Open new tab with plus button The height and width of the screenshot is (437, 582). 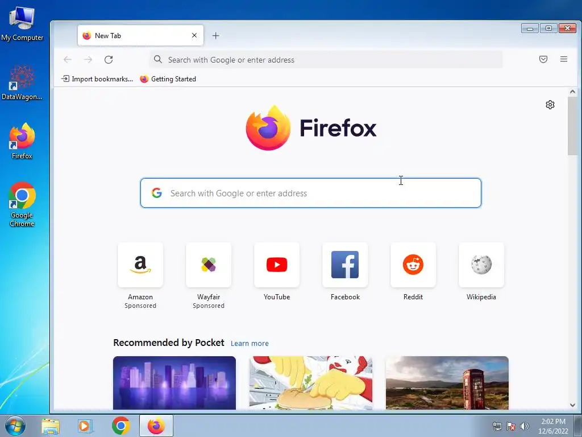point(215,36)
